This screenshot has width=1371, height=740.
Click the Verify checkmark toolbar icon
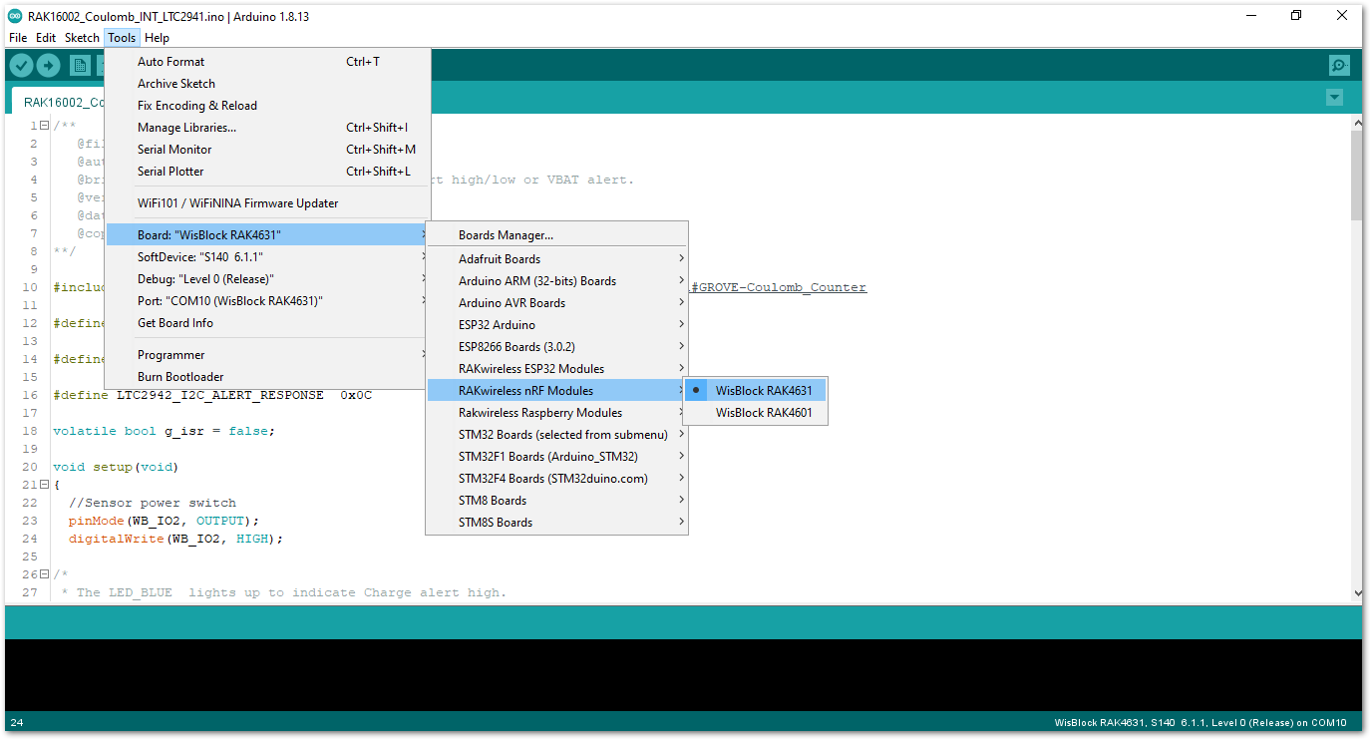click(22, 66)
